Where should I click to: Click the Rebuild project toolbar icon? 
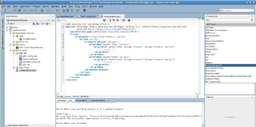click(x=68, y=10)
